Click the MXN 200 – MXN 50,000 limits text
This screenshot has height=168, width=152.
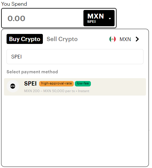[49, 91]
